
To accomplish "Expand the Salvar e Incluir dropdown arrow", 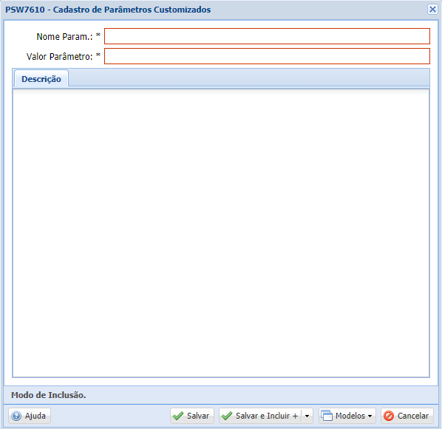I will tap(307, 416).
